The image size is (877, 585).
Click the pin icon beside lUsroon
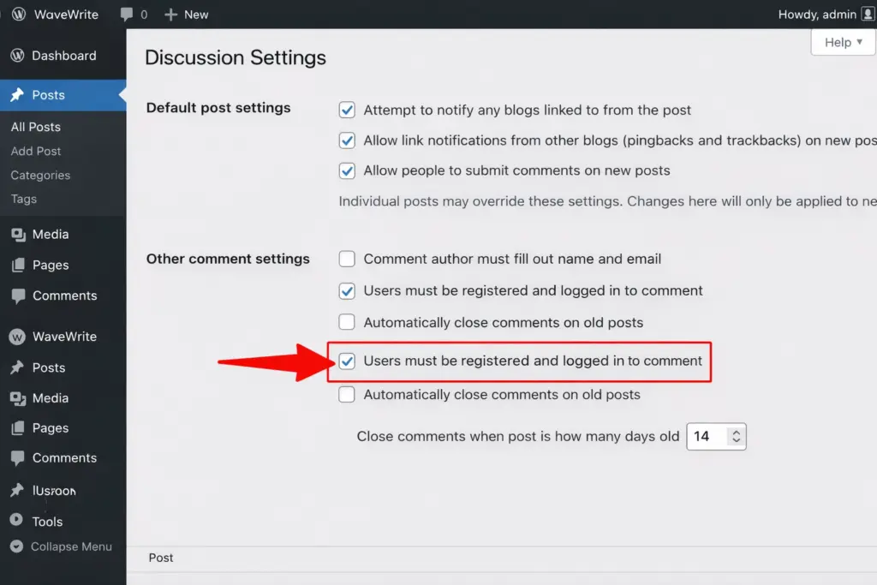(17, 491)
